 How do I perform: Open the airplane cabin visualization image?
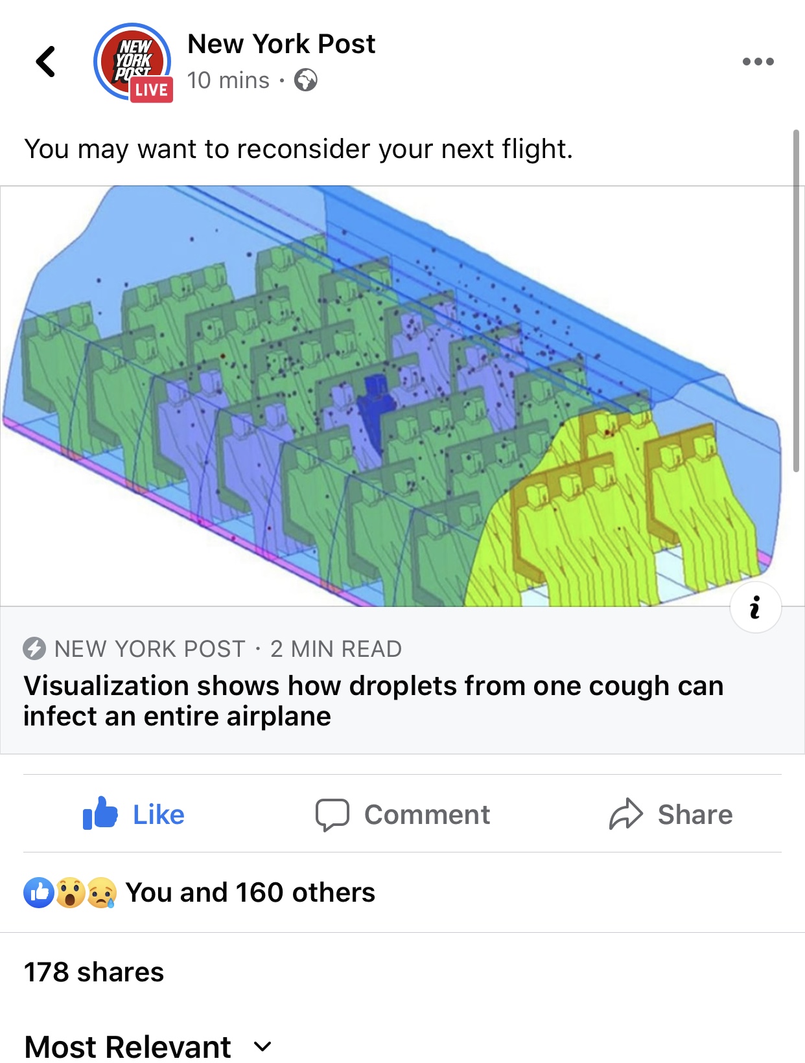point(389,395)
